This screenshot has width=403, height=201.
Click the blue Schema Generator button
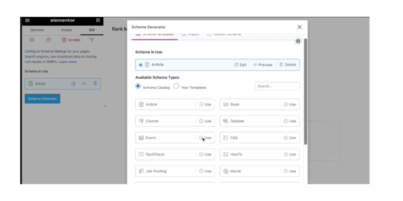click(43, 99)
